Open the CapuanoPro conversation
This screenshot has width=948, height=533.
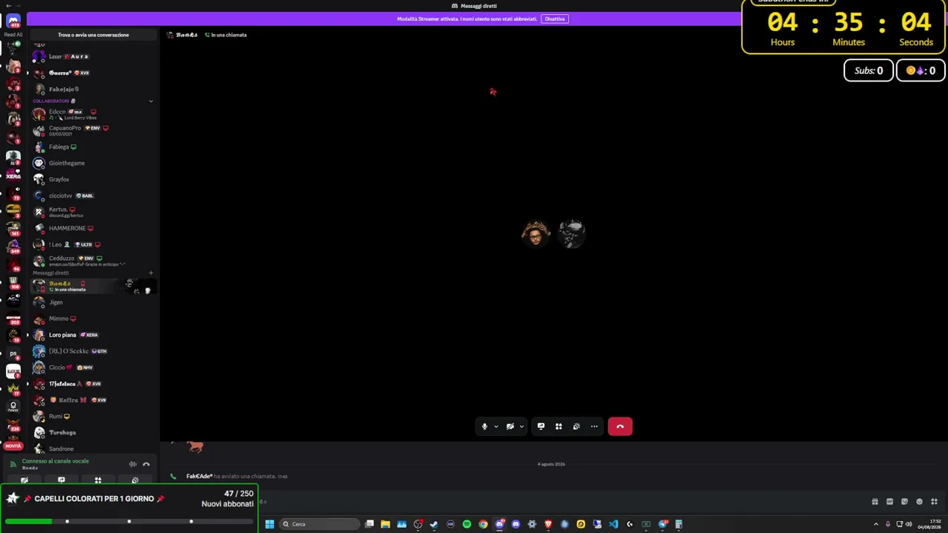92,130
